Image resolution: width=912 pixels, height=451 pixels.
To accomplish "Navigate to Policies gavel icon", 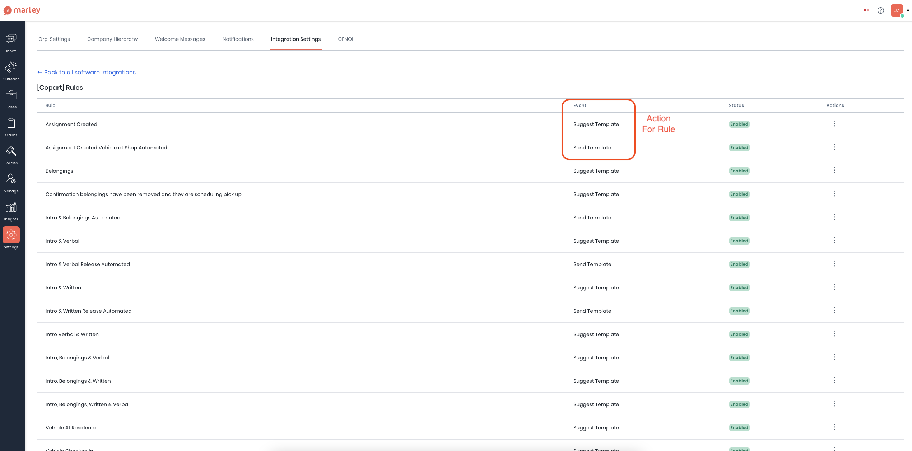I will [11, 151].
